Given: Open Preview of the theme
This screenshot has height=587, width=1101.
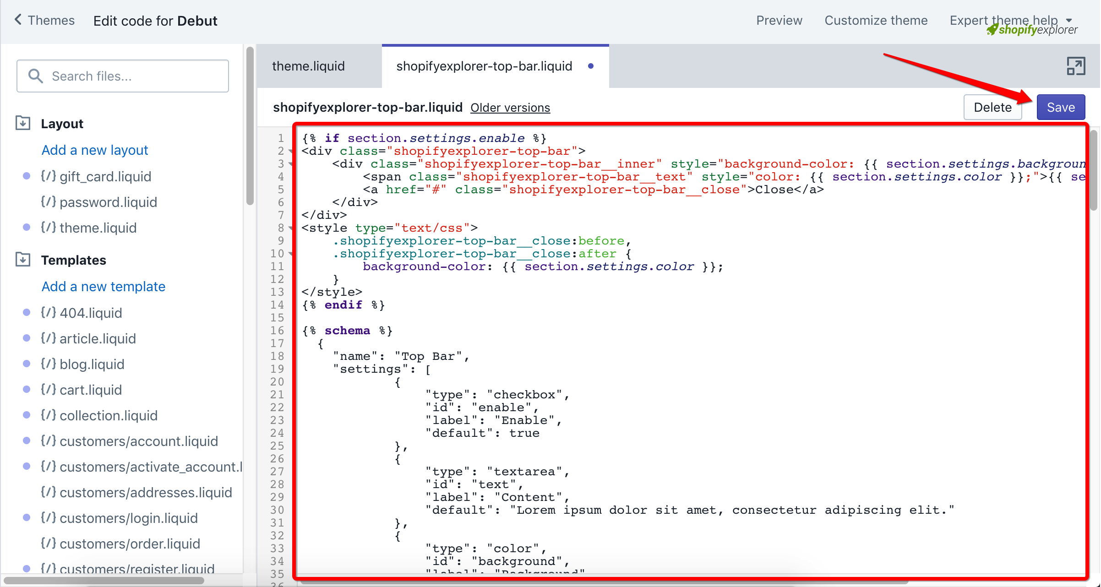Looking at the screenshot, I should (779, 21).
